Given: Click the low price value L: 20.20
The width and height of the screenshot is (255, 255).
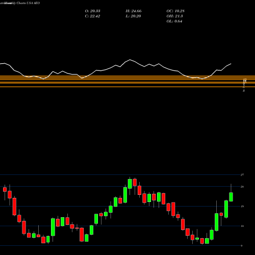Looking at the screenshot, I should pos(134,16).
